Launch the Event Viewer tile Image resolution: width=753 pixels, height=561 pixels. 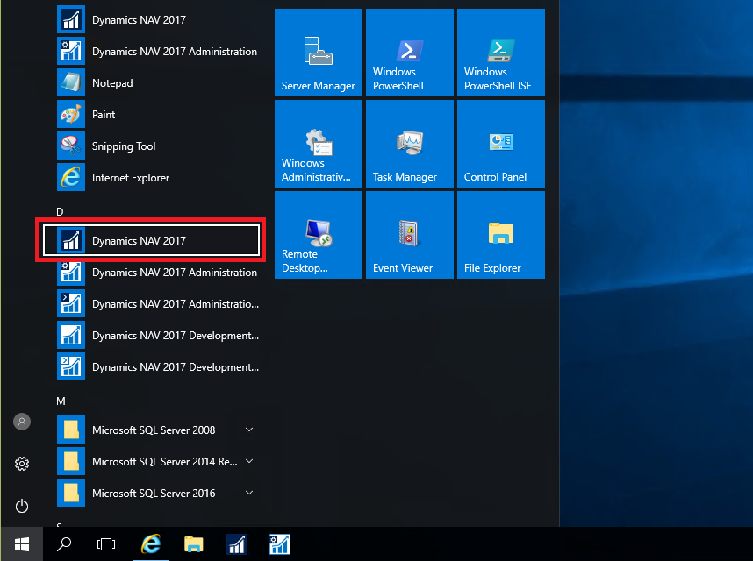410,234
